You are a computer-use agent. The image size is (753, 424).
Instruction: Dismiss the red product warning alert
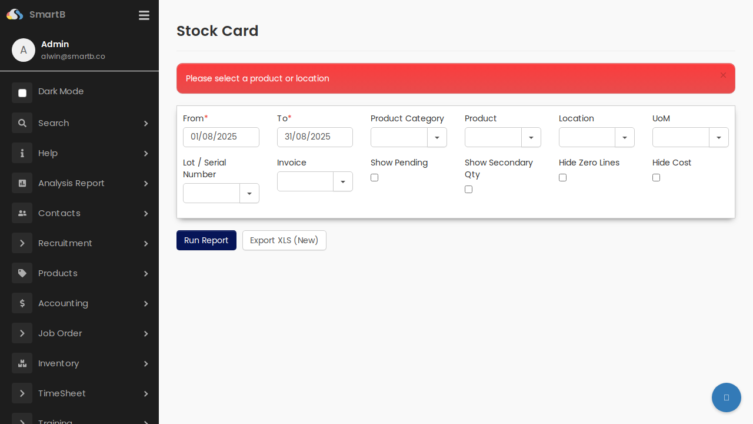[x=723, y=75]
